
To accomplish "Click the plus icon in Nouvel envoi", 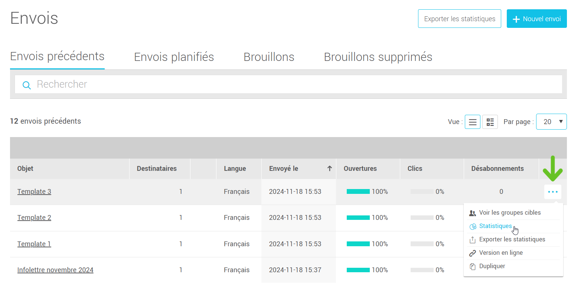I will (x=516, y=19).
